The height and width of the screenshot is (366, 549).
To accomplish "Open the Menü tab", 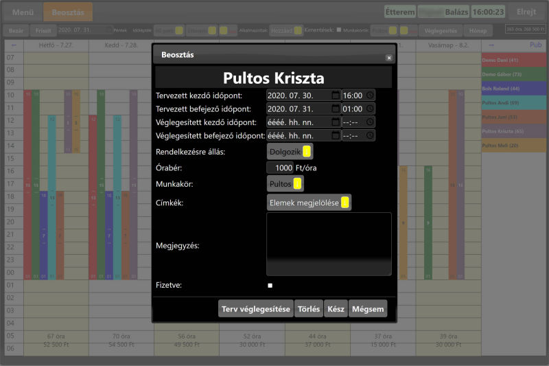I will coord(23,12).
